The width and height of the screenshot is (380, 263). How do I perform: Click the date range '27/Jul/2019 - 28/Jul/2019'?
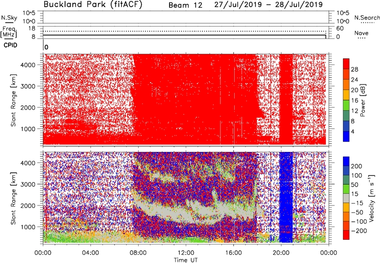[268, 5]
